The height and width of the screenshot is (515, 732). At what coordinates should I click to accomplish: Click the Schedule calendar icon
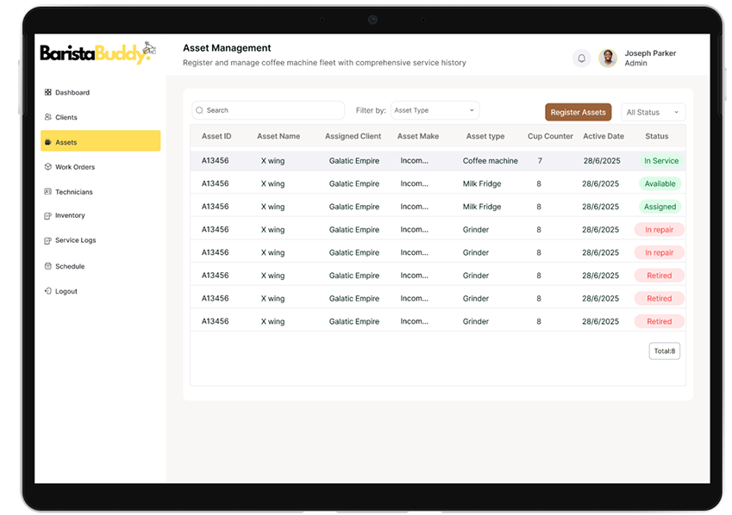[x=48, y=267]
